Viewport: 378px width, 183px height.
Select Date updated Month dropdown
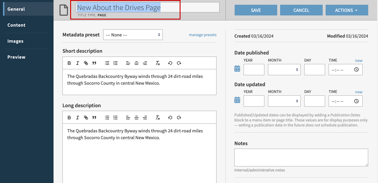[284, 101]
